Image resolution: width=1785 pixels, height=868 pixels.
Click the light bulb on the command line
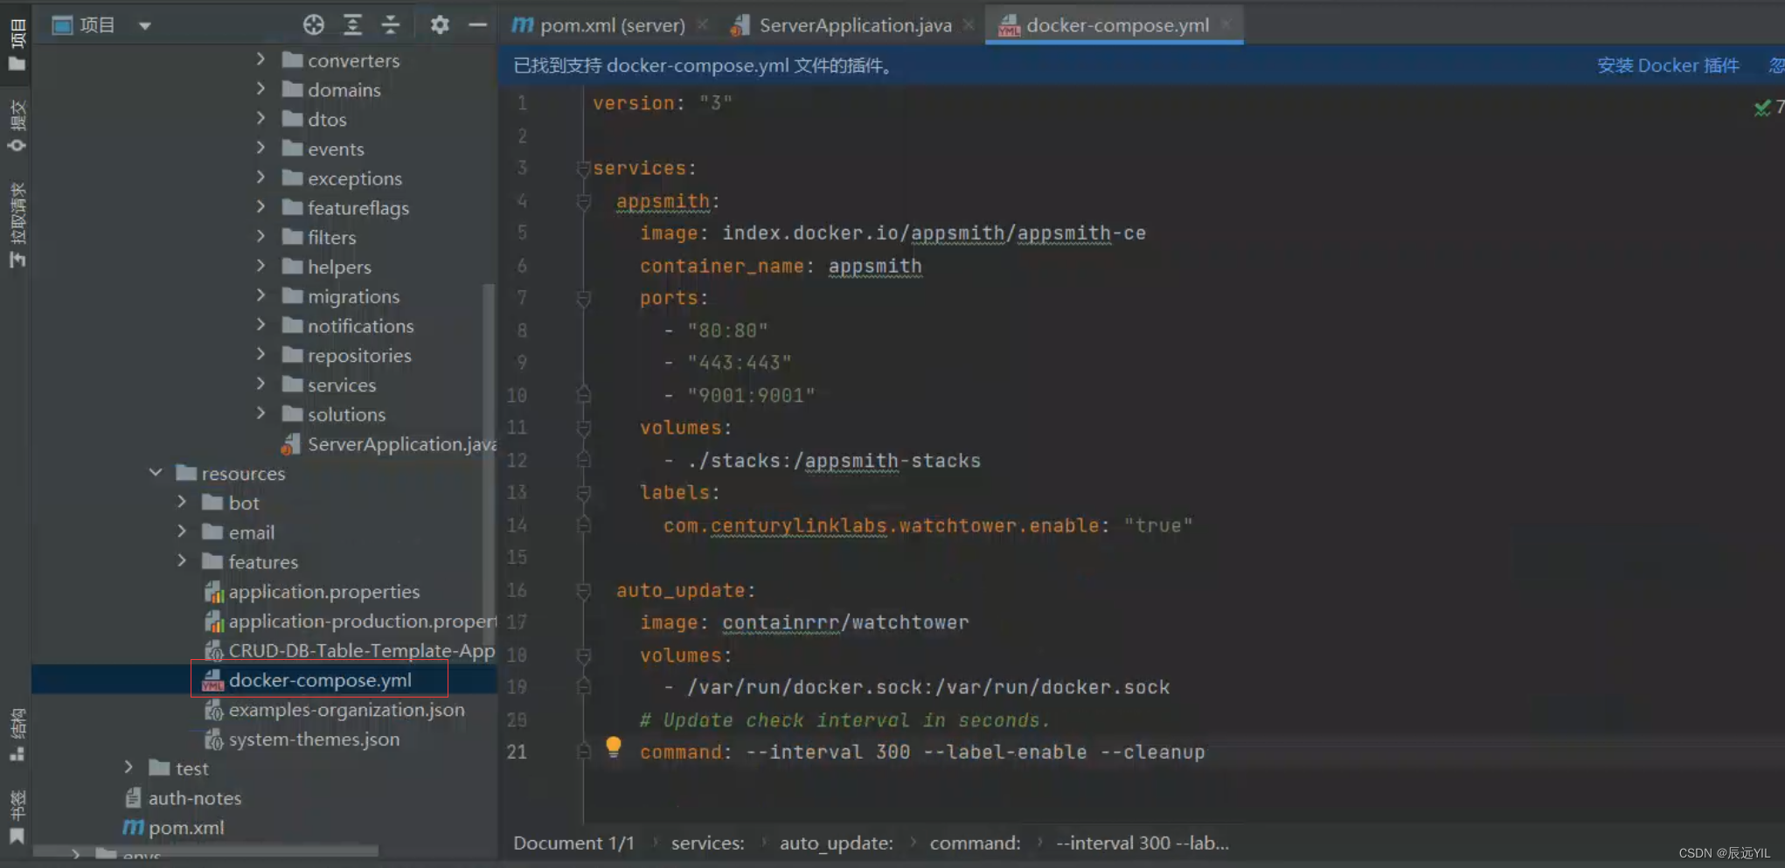pos(612,747)
